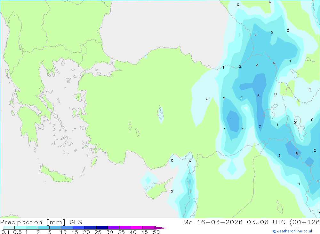
Task: Click the 35–40 mm purple legend swatch
Action: click(125, 228)
